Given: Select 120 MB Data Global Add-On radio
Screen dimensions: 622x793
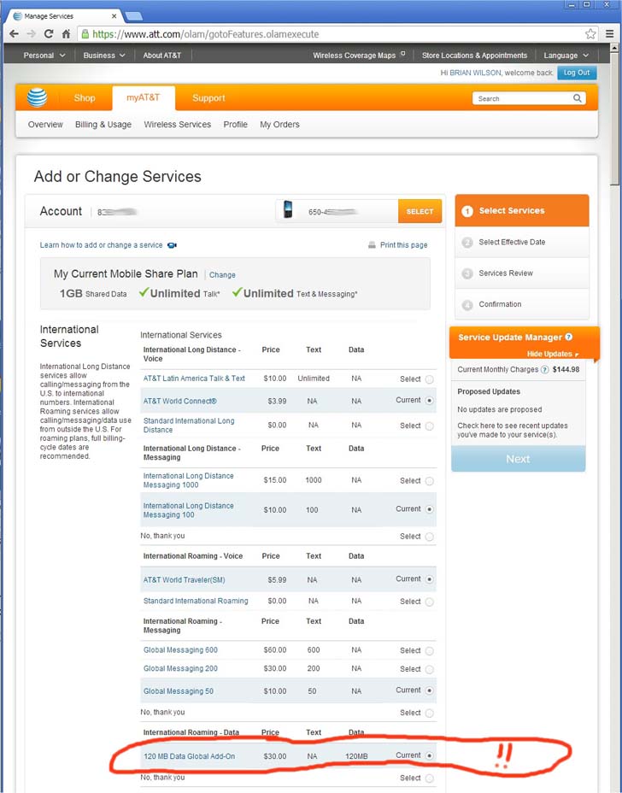Looking at the screenshot, I should [x=429, y=755].
